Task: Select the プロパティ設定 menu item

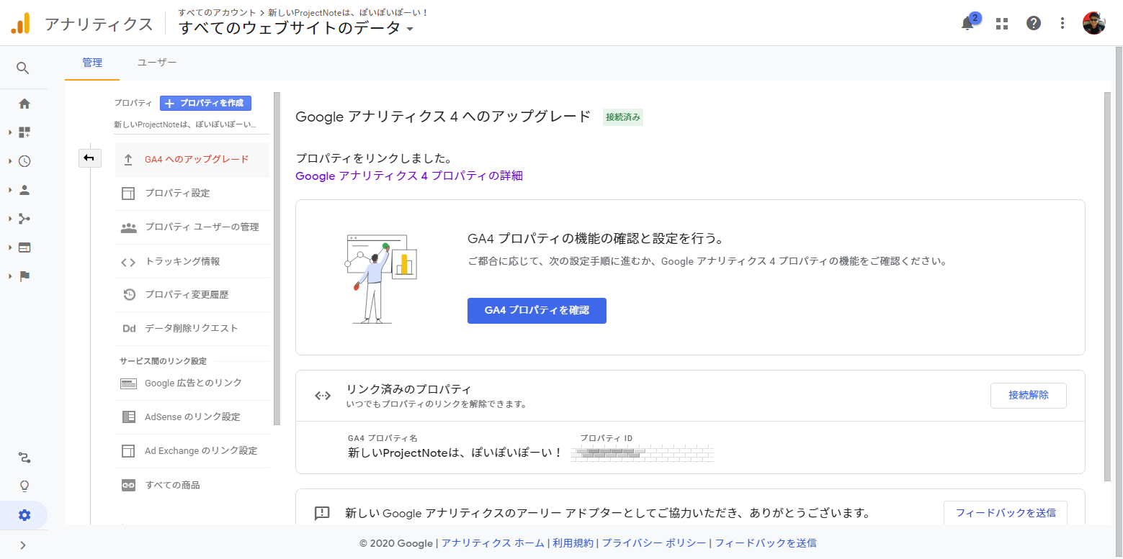Action: point(177,194)
